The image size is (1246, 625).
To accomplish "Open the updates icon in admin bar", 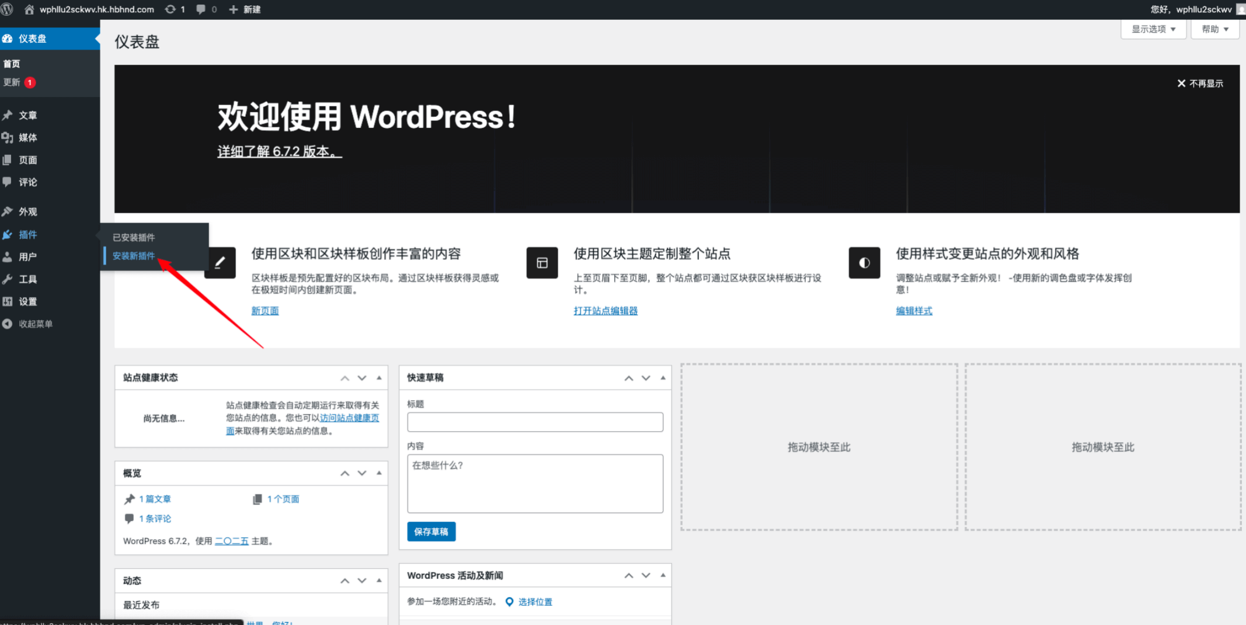I will (170, 9).
